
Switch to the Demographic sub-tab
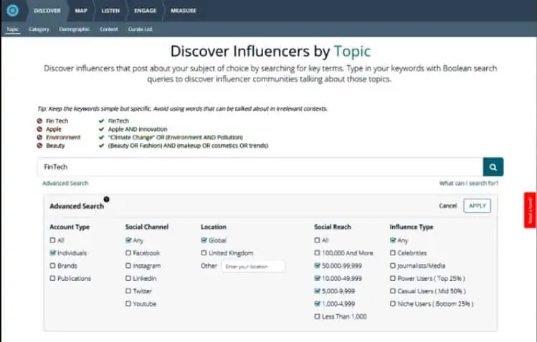(x=74, y=29)
